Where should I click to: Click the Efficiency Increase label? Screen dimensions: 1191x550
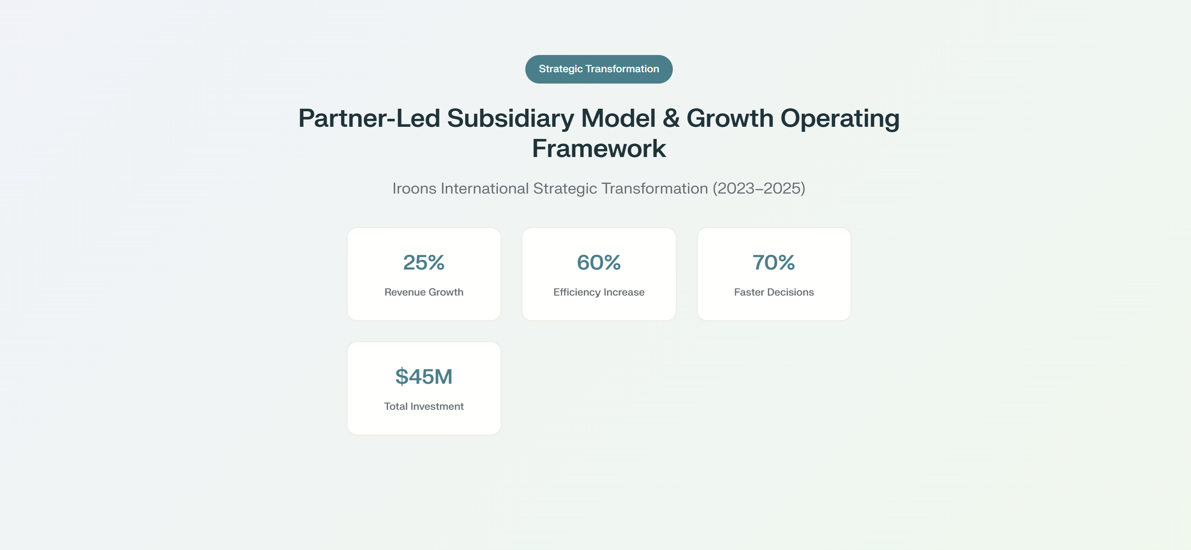[598, 292]
